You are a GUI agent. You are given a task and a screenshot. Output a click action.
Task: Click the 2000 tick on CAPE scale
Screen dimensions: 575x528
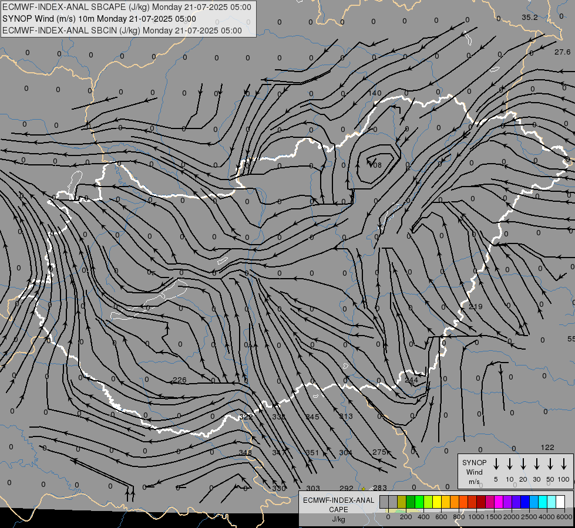coord(512,517)
